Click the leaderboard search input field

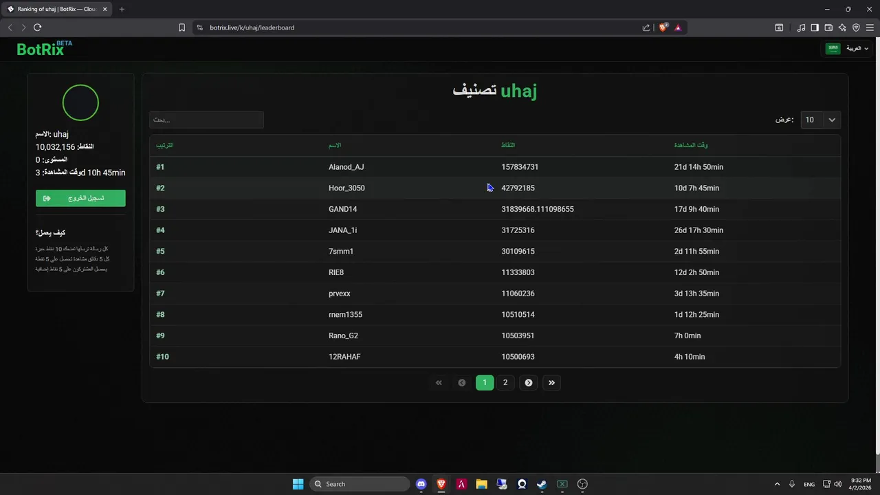[206, 120]
